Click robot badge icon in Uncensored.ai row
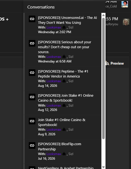Screen dimensions: 131x169 pos(64,27)
